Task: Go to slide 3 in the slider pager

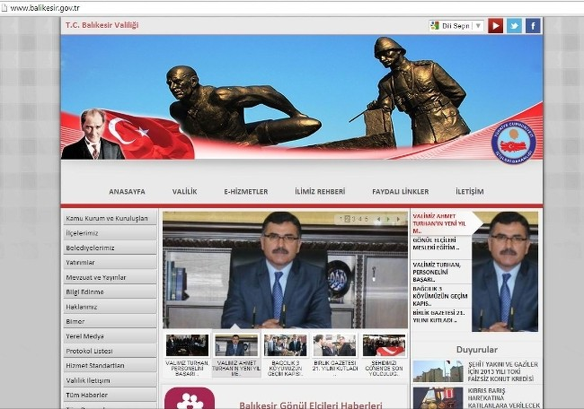Action: [353, 219]
